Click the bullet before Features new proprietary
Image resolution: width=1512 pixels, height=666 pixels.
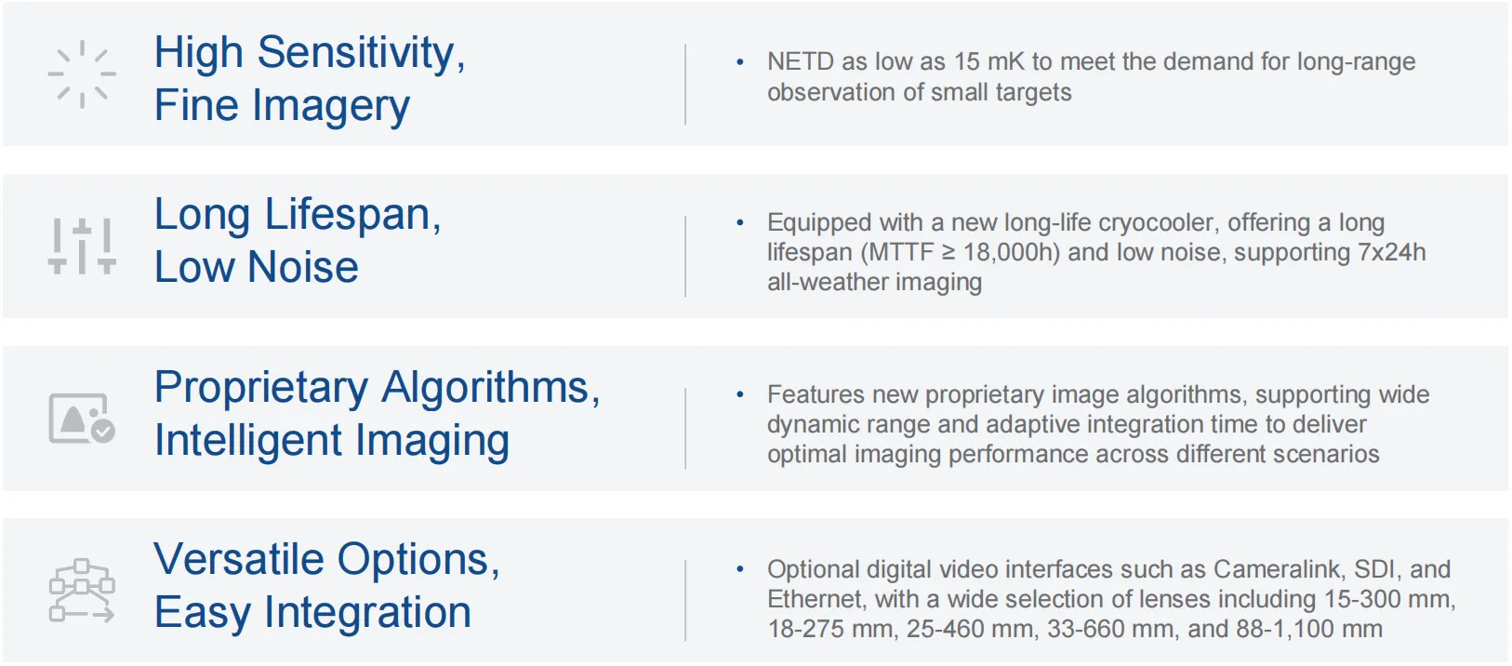[740, 395]
